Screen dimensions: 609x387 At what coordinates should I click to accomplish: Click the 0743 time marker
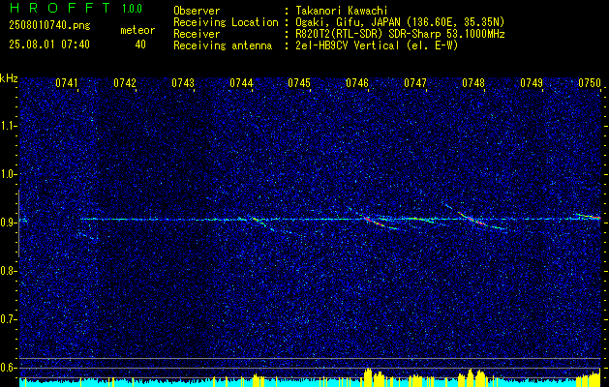183,83
